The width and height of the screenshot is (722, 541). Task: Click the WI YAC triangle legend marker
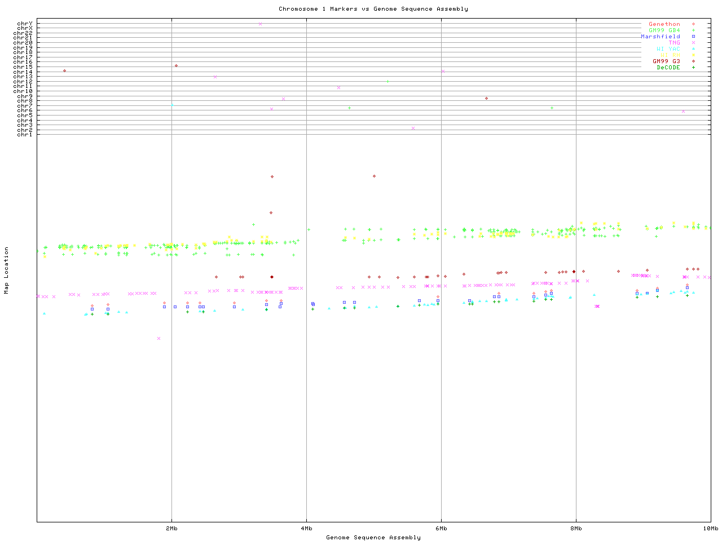(x=693, y=49)
